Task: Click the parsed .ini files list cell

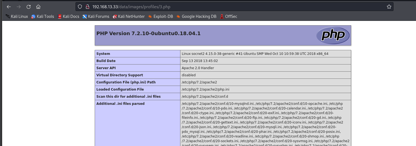Action: (x=266, y=123)
